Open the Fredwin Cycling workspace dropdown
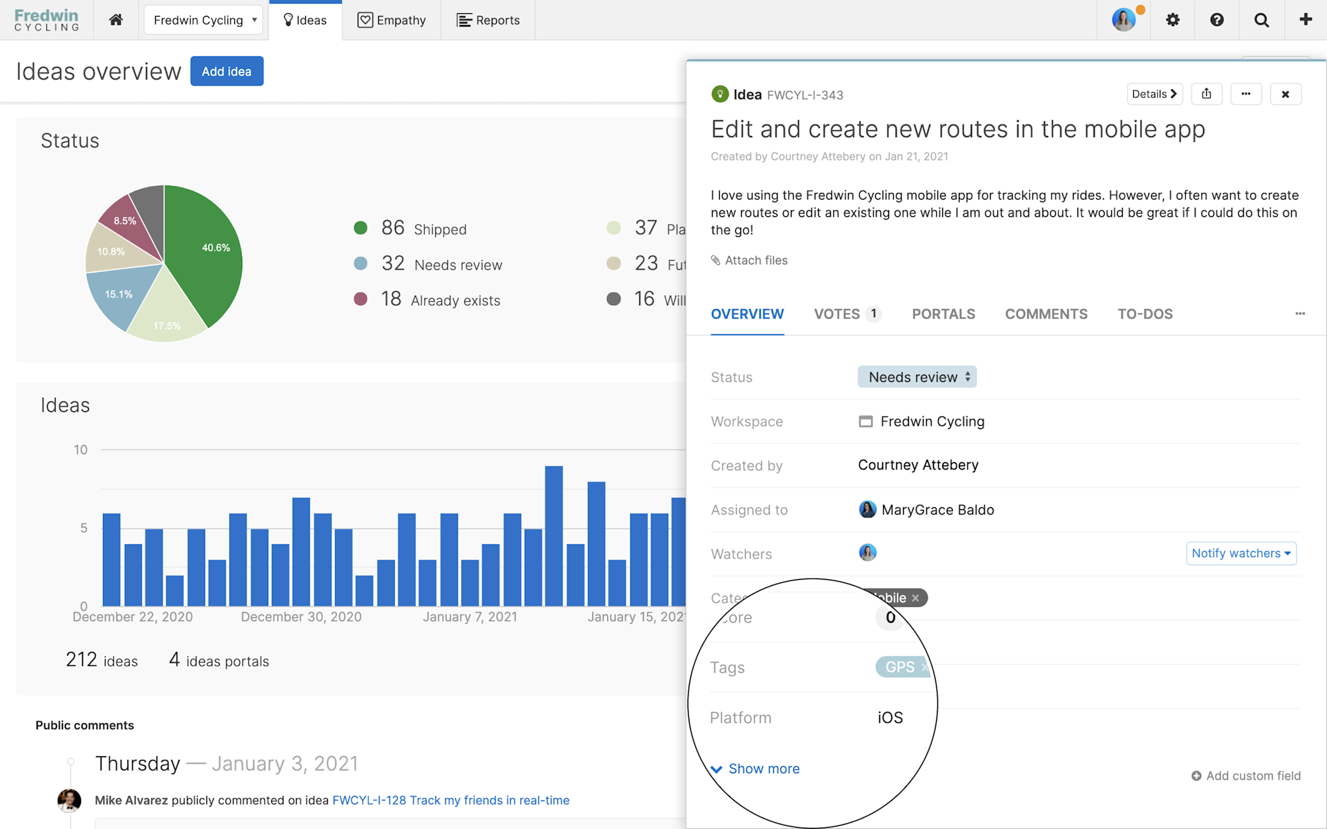The height and width of the screenshot is (829, 1327). click(204, 20)
